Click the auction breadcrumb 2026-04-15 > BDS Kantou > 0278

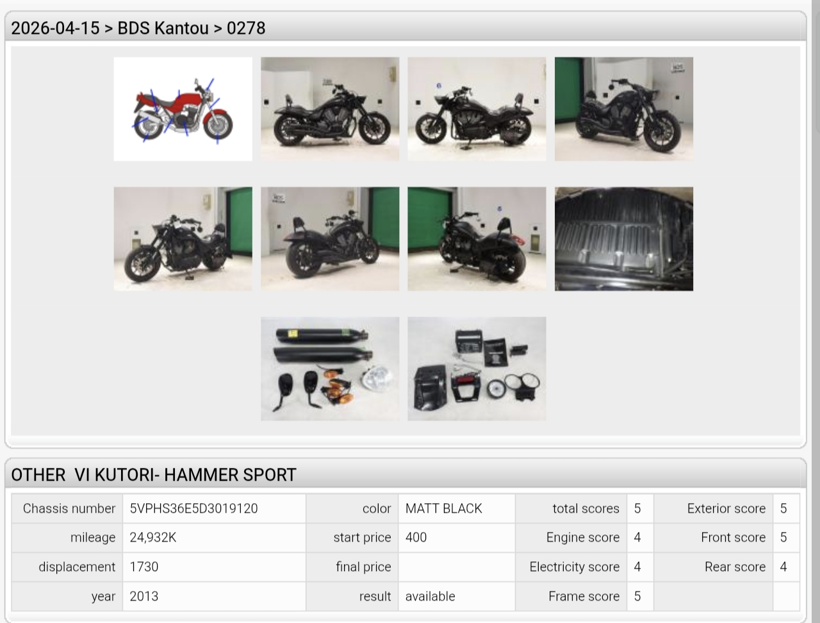click(138, 28)
